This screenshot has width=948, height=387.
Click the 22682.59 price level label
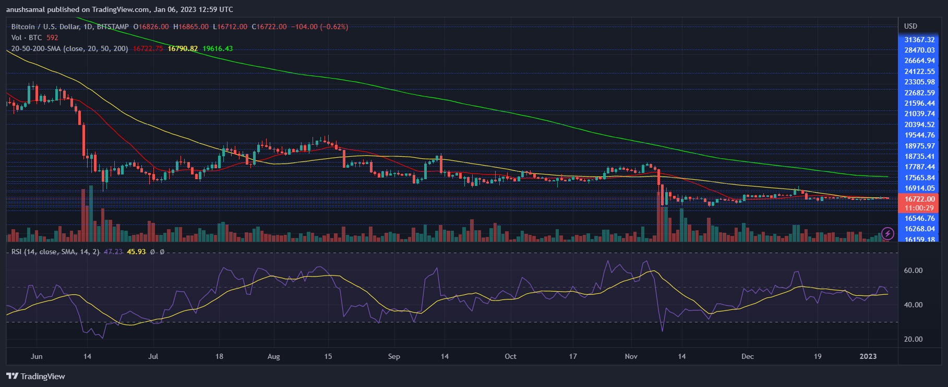(x=919, y=93)
